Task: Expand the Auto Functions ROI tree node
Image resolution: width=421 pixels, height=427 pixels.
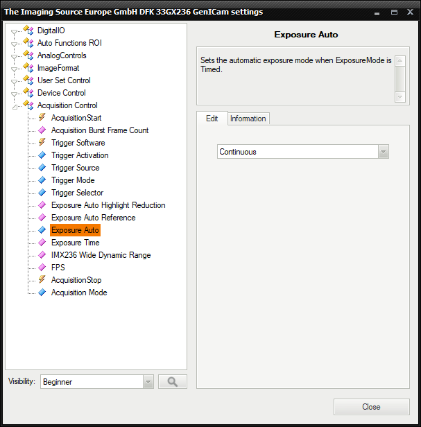Action: tap(14, 44)
